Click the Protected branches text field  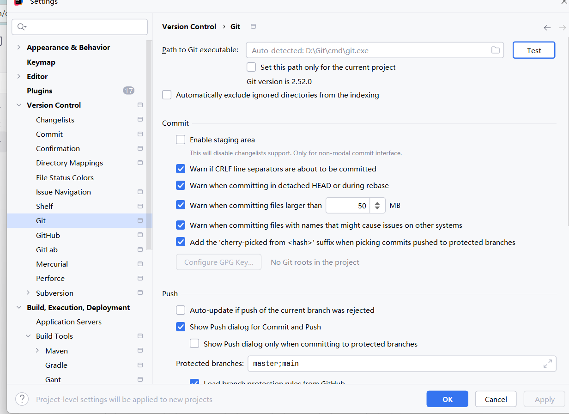402,364
